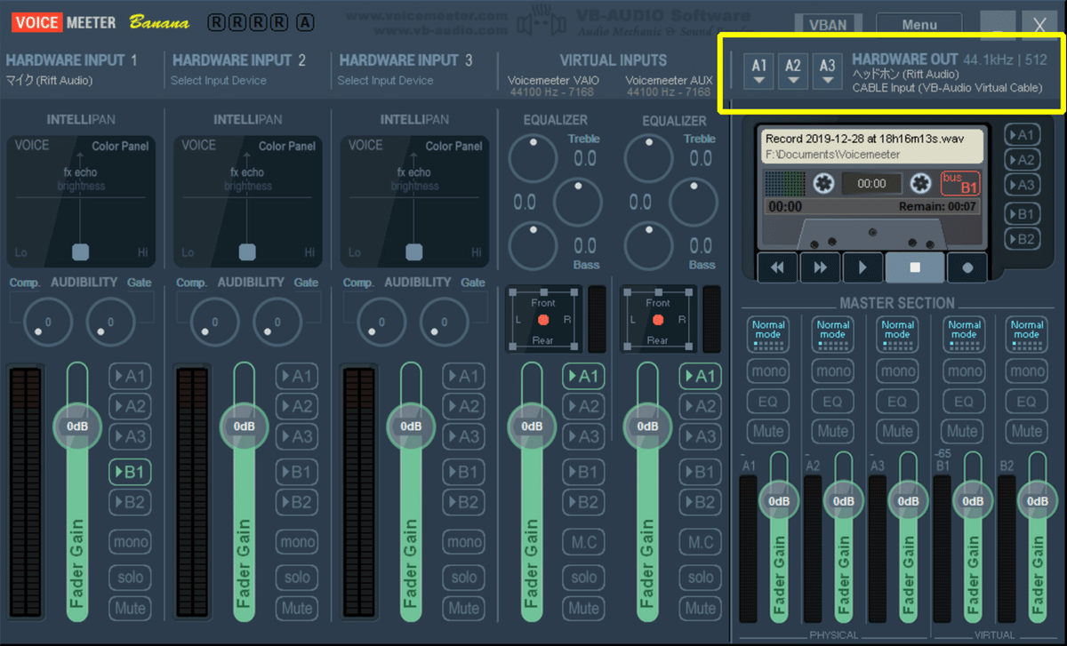Mute the Voicemeeter AUX strip
The image size is (1067, 646).
click(x=701, y=609)
